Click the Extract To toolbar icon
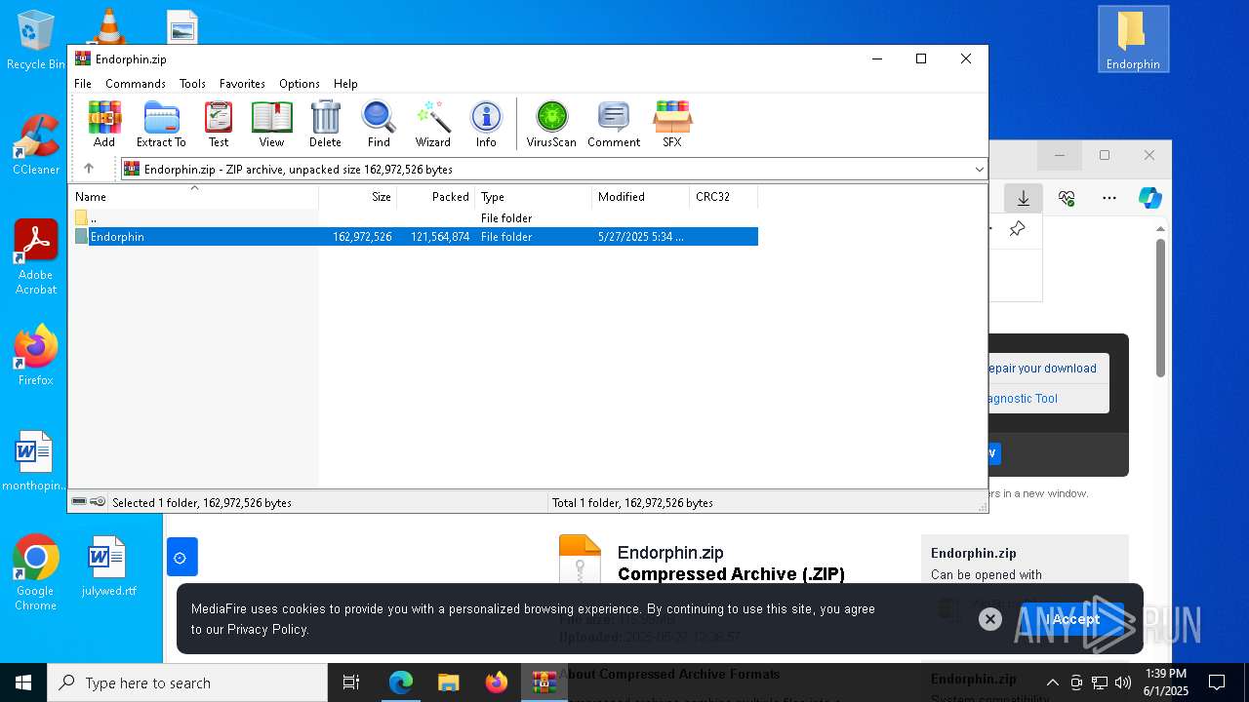The image size is (1249, 702). 161,124
